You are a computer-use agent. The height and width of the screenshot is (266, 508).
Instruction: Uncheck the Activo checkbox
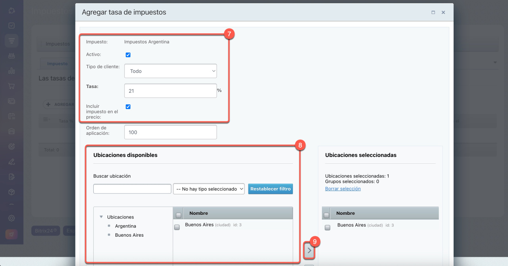pos(128,55)
